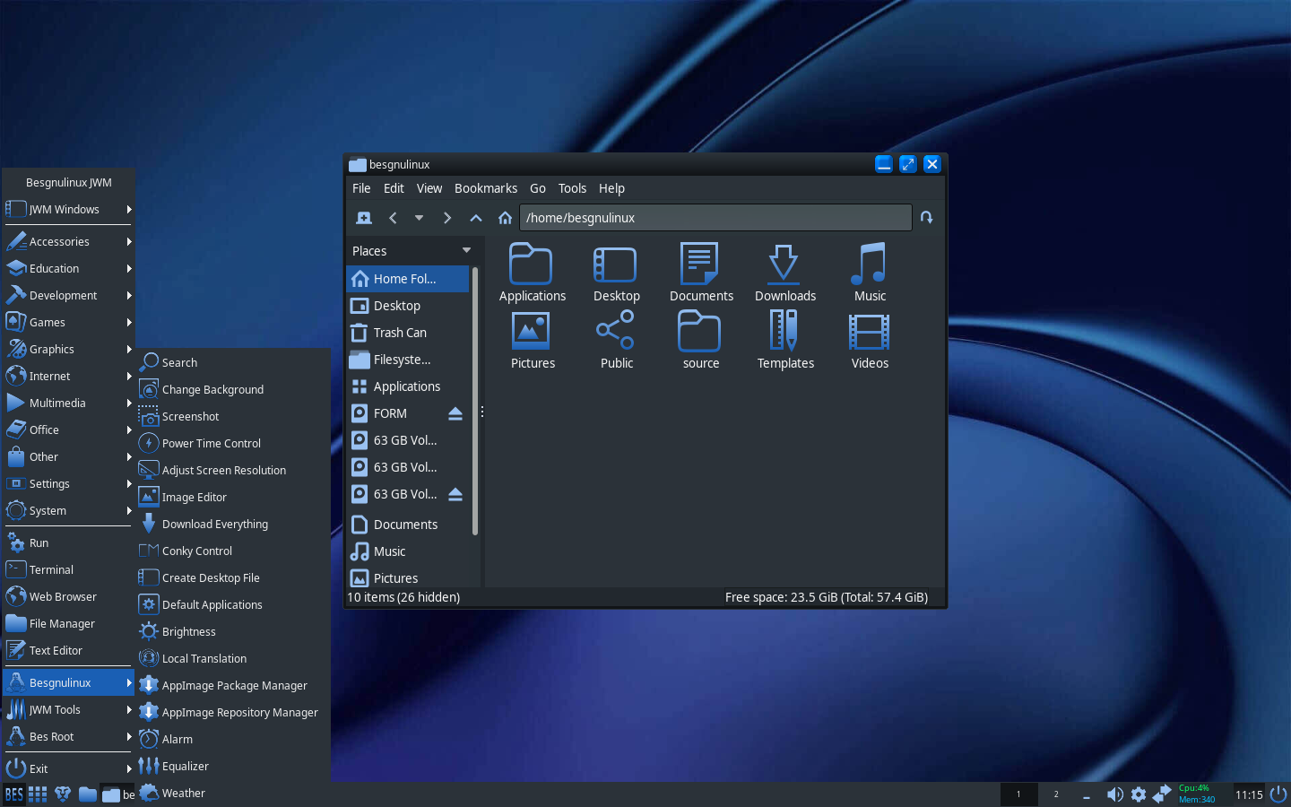Launch Web Browser from the main menu
This screenshot has width=1291, height=807.
(x=69, y=596)
